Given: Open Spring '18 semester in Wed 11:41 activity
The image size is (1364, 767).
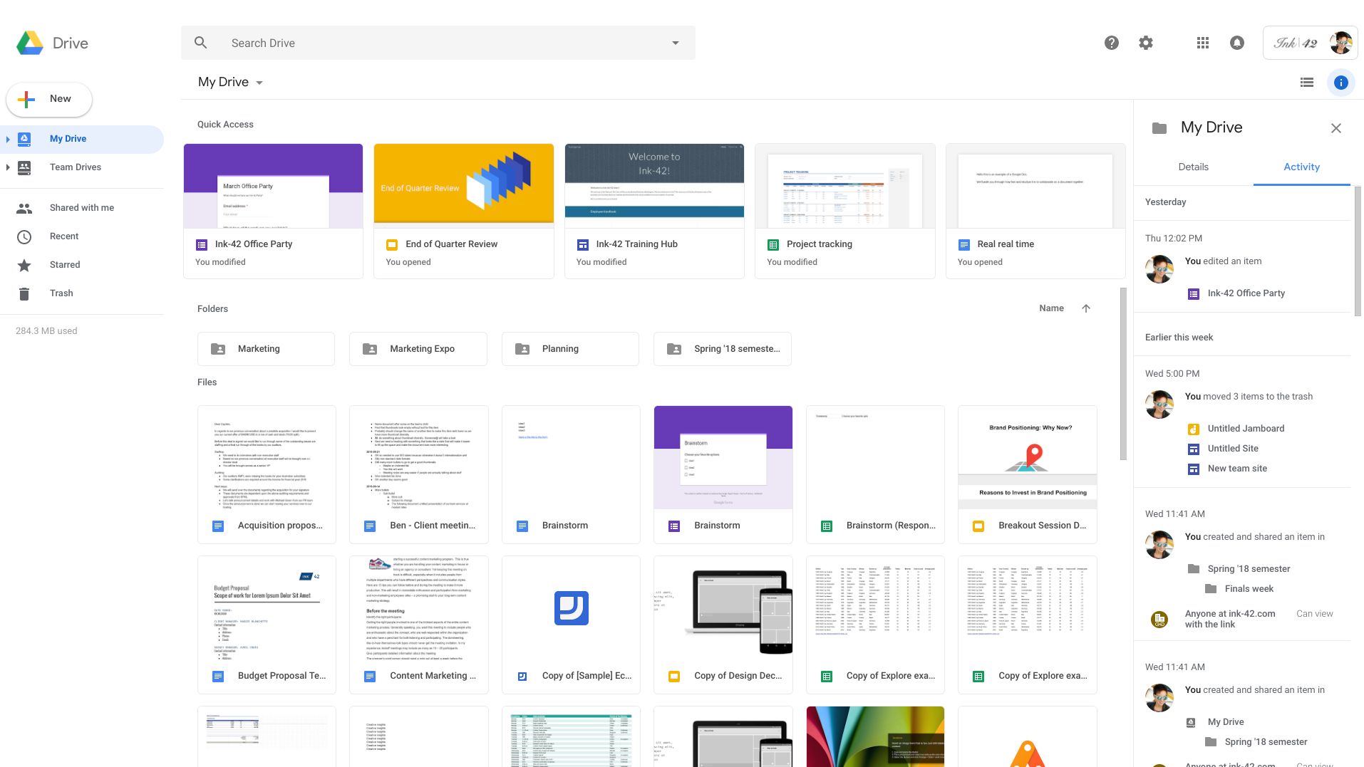Looking at the screenshot, I should tap(1249, 569).
